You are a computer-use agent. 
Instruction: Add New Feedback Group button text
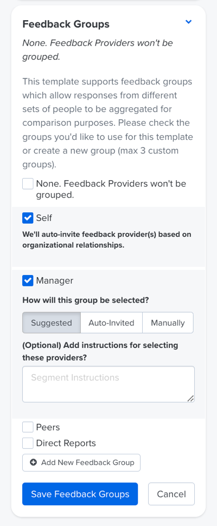coord(87,463)
